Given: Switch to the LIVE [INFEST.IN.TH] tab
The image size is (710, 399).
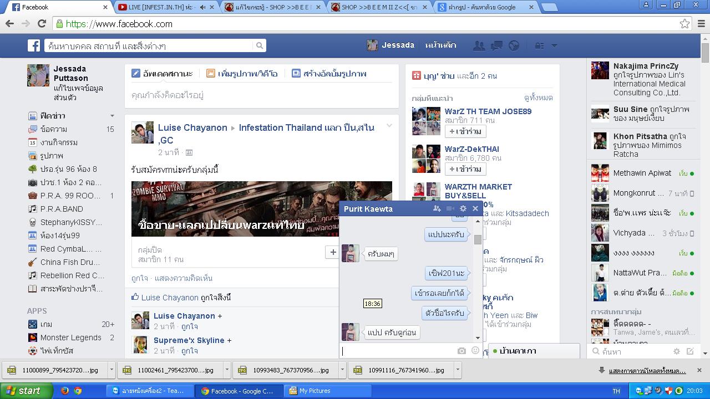Looking at the screenshot, I should coord(164,7).
